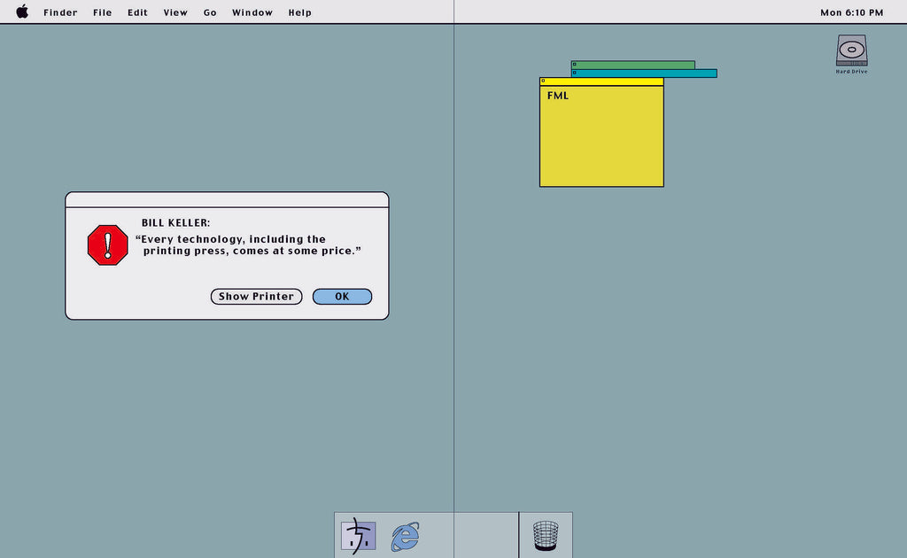Close the yellow FML note window
907x558 pixels.
click(x=544, y=81)
